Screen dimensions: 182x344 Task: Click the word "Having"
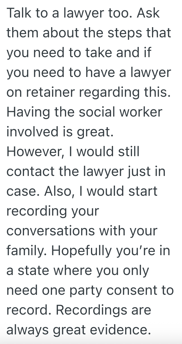27,112
